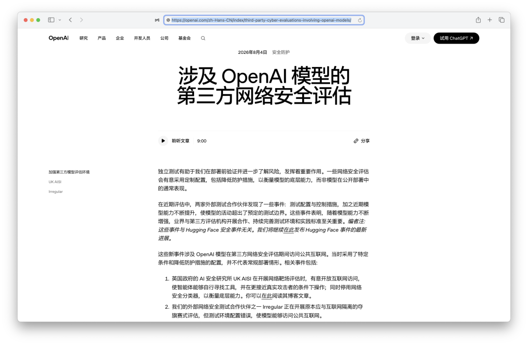Click the green full screen button
Screen dimensions: 528x345
pyautogui.click(x=39, y=20)
